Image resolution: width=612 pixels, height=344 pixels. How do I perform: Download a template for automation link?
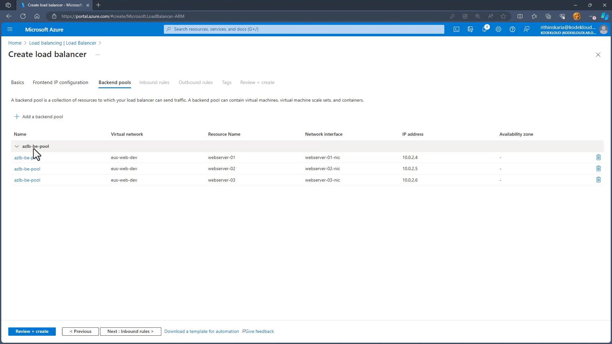tap(201, 332)
